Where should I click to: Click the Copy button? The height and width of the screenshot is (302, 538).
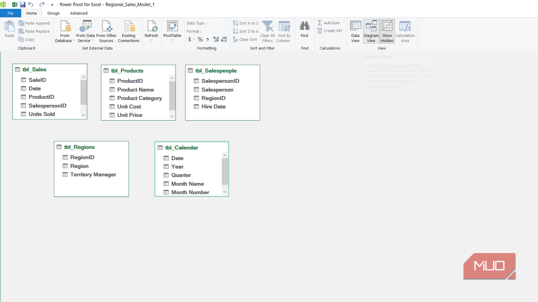pyautogui.click(x=27, y=40)
